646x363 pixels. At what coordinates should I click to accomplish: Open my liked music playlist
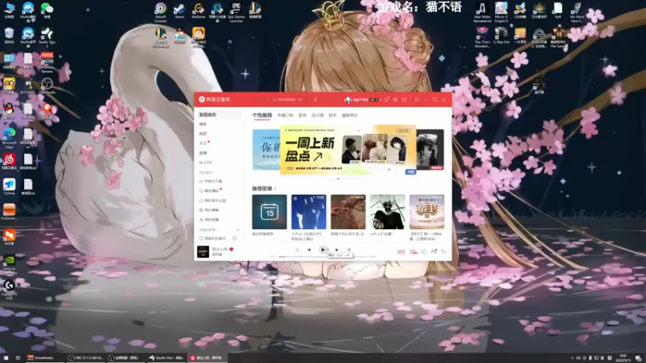213,238
